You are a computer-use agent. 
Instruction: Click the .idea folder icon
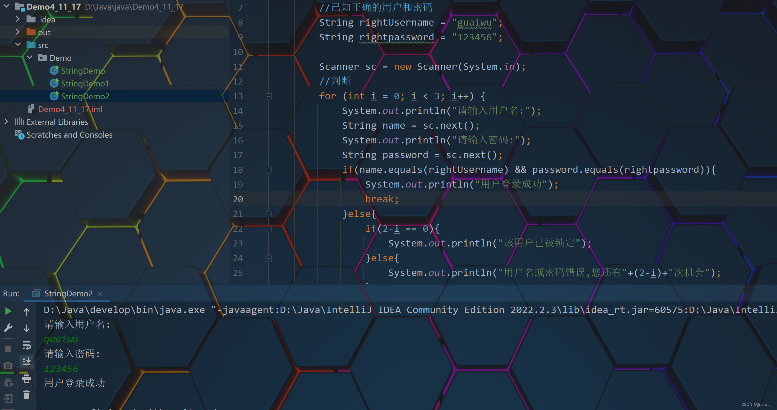[x=31, y=19]
